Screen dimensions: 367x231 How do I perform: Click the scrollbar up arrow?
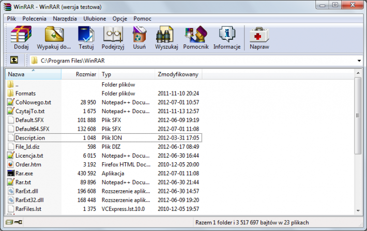[358, 73]
